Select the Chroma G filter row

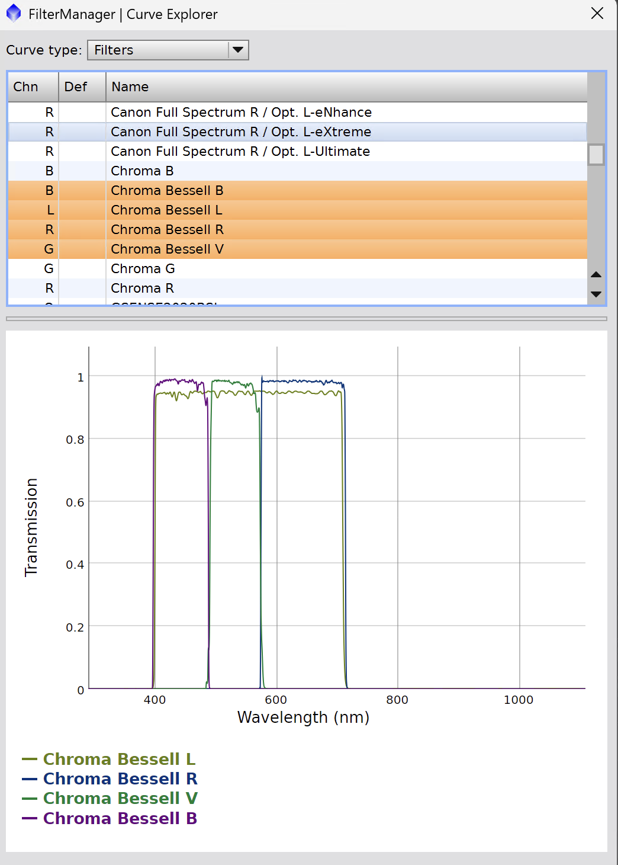298,268
